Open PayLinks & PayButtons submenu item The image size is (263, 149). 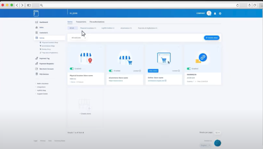pyautogui.click(x=50, y=52)
